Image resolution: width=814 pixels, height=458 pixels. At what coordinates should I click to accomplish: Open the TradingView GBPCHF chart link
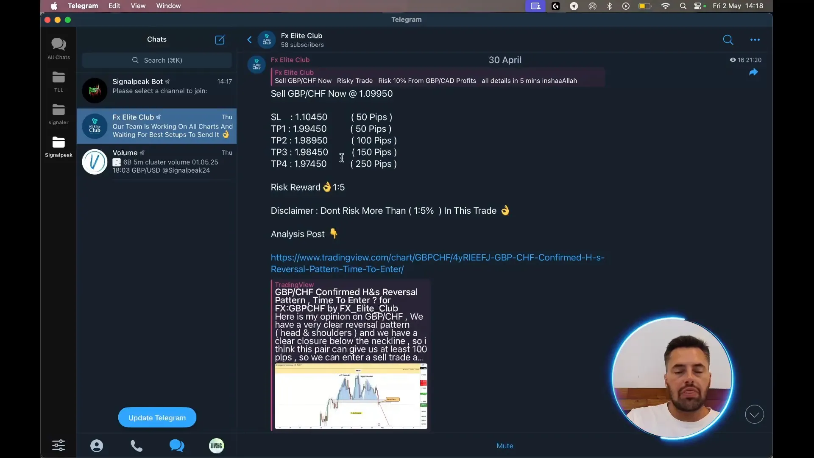[438, 263]
